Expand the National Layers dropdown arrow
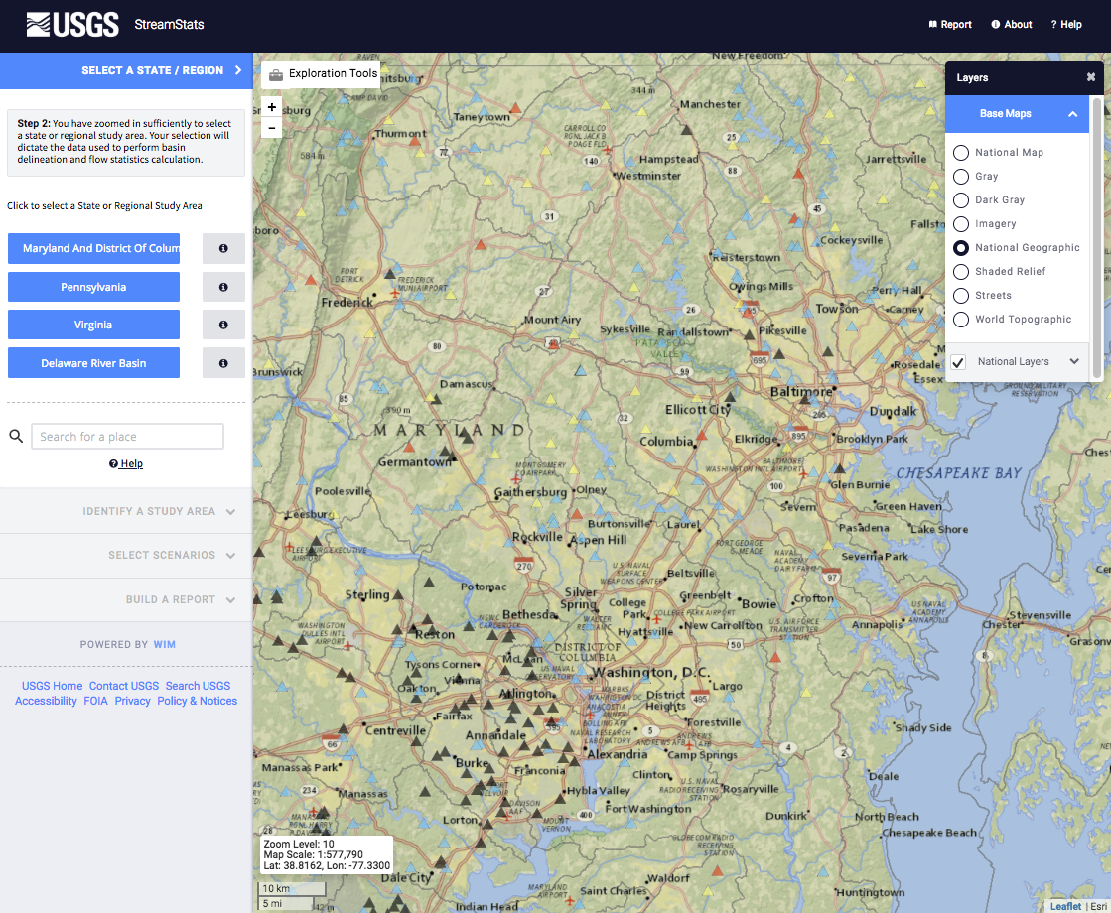1111x913 pixels. tap(1074, 362)
